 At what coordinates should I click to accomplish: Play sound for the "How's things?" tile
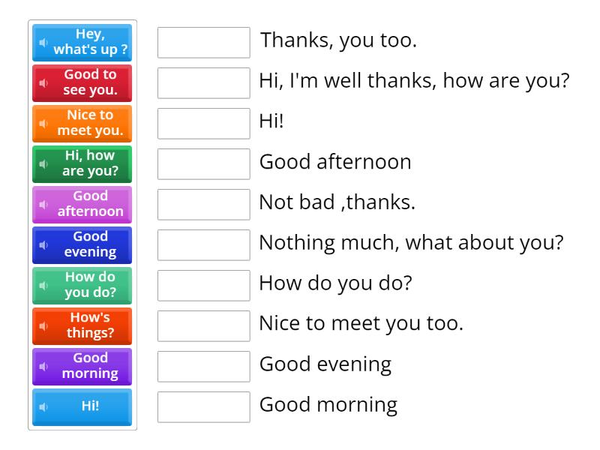click(43, 326)
